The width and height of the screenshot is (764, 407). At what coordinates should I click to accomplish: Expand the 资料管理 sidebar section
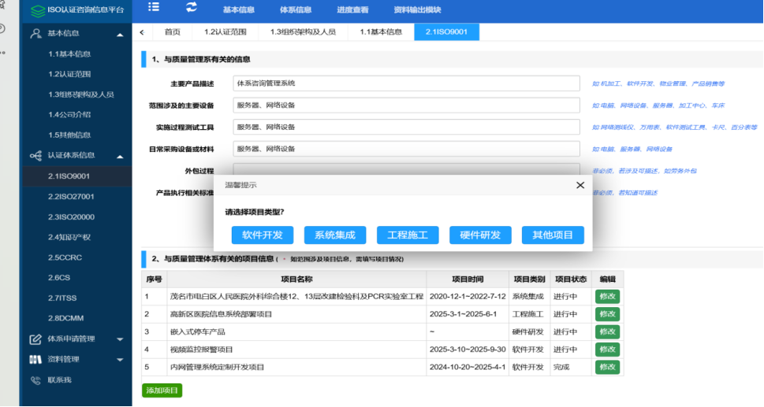[x=120, y=360]
